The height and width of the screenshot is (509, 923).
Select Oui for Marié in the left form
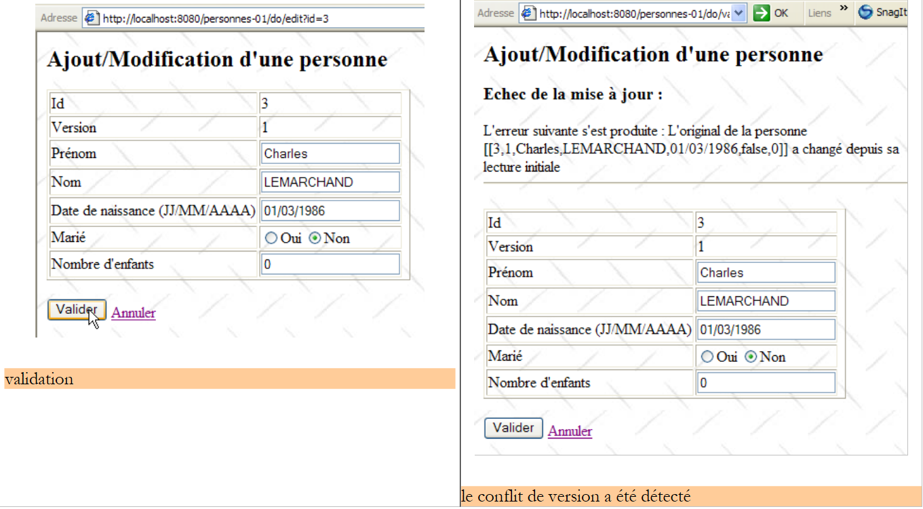click(272, 239)
